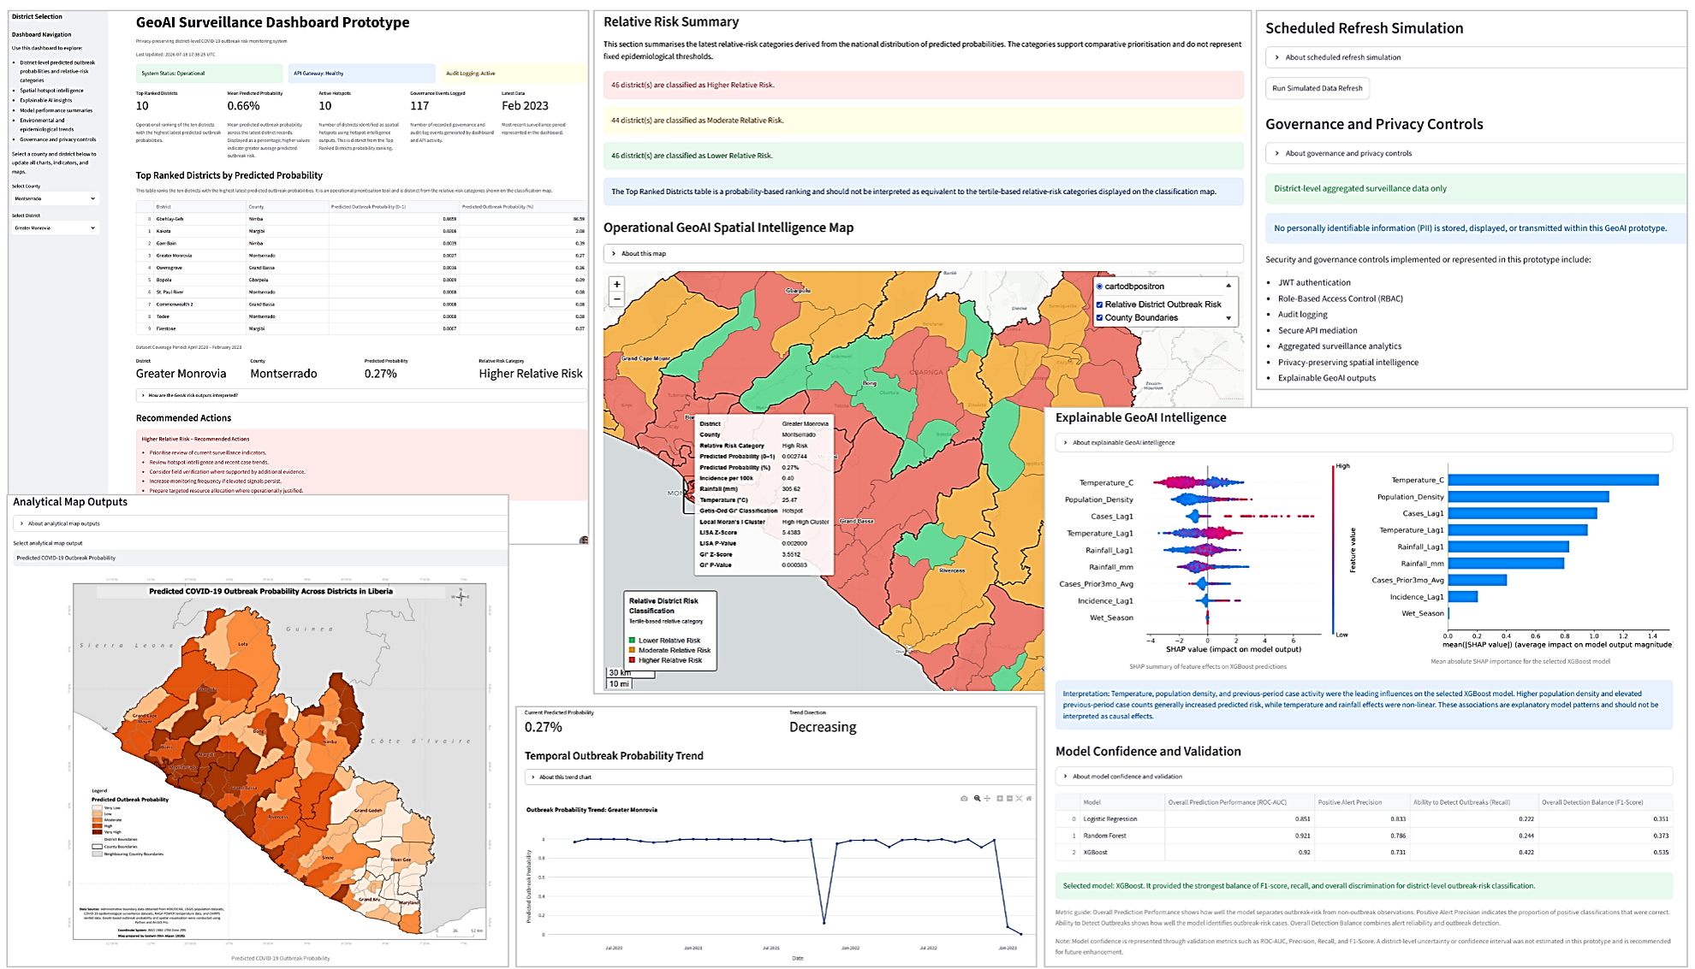Sort ranked table by District column header
1695x969 pixels.
click(199, 206)
